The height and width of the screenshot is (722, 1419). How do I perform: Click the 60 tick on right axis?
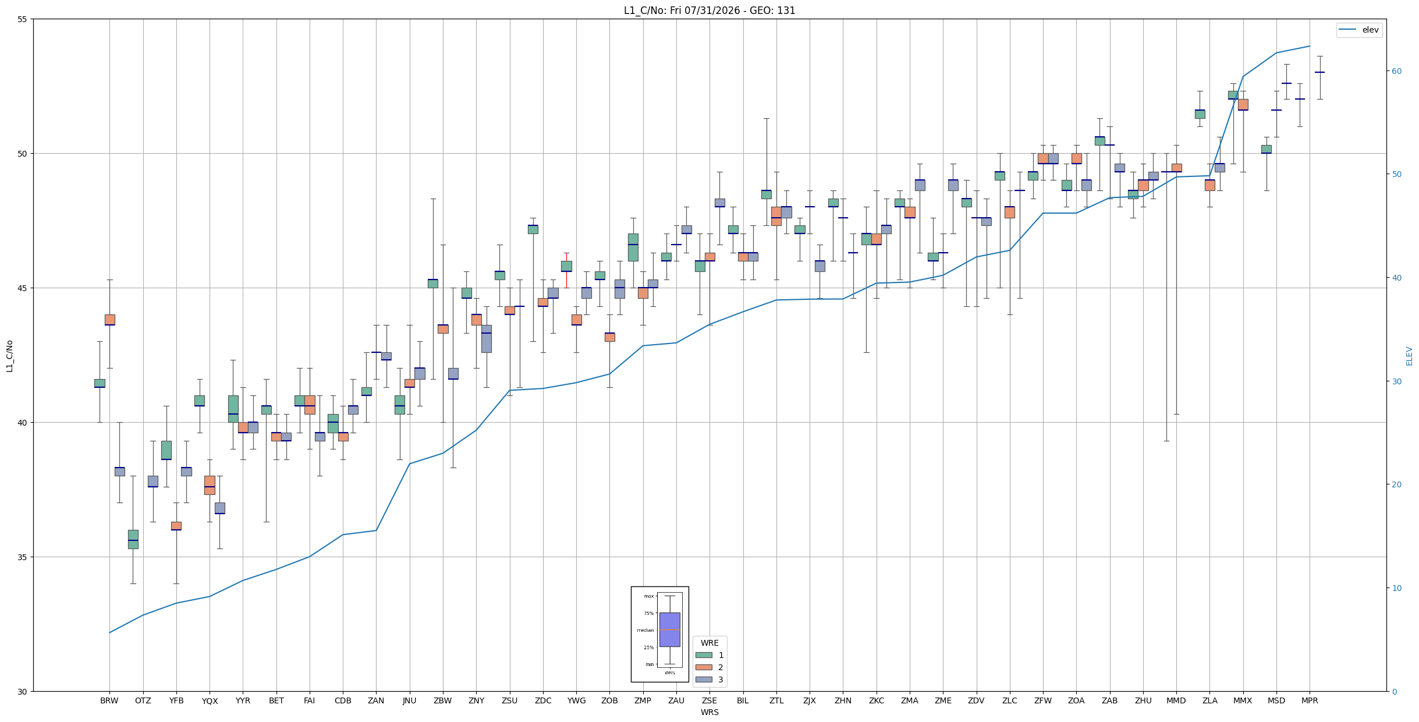point(1396,71)
